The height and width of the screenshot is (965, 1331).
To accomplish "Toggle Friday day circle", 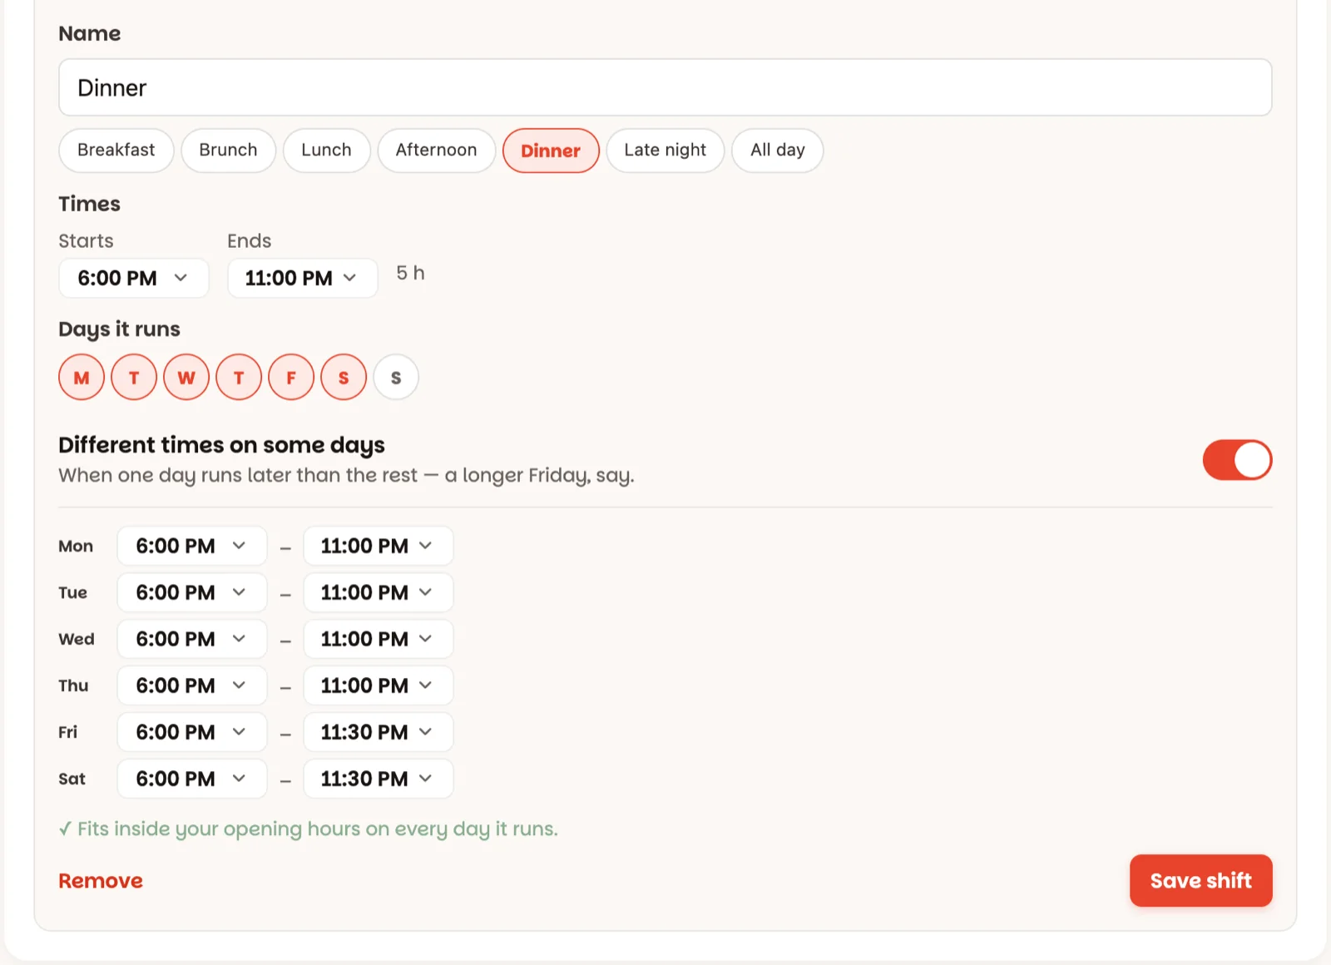I will click(x=291, y=378).
